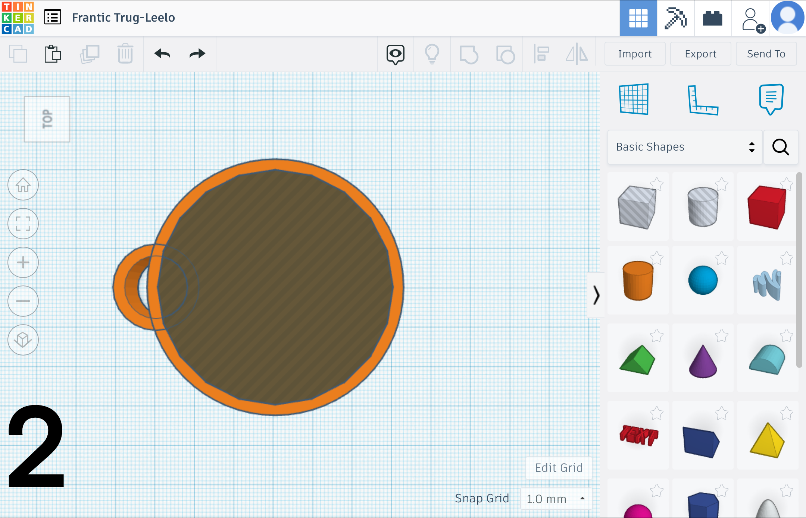Toggle show all lightbulb icon

coord(432,54)
